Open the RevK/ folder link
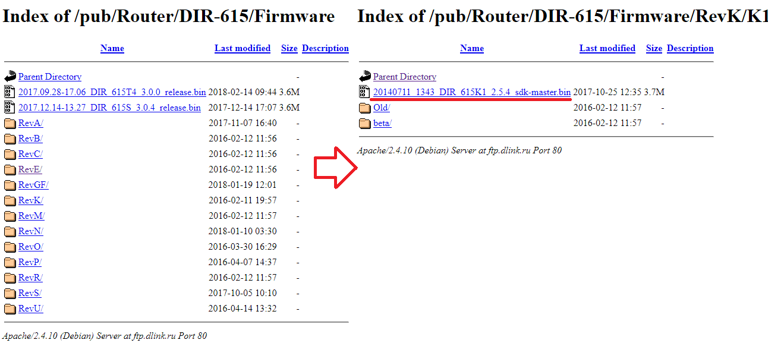The height and width of the screenshot is (346, 784). tap(31, 200)
